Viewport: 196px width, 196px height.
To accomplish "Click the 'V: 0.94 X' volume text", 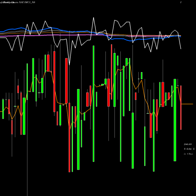I will point(189,149).
